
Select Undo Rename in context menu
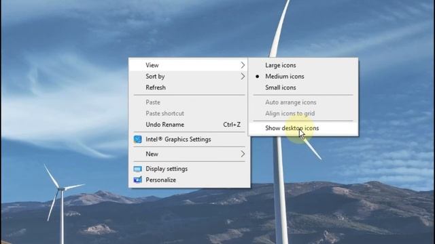pyautogui.click(x=189, y=125)
